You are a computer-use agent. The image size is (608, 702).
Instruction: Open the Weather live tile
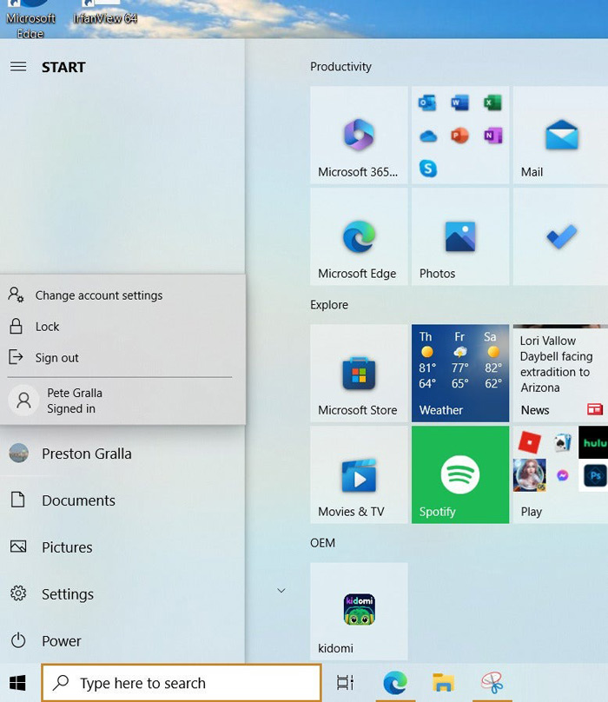point(460,374)
